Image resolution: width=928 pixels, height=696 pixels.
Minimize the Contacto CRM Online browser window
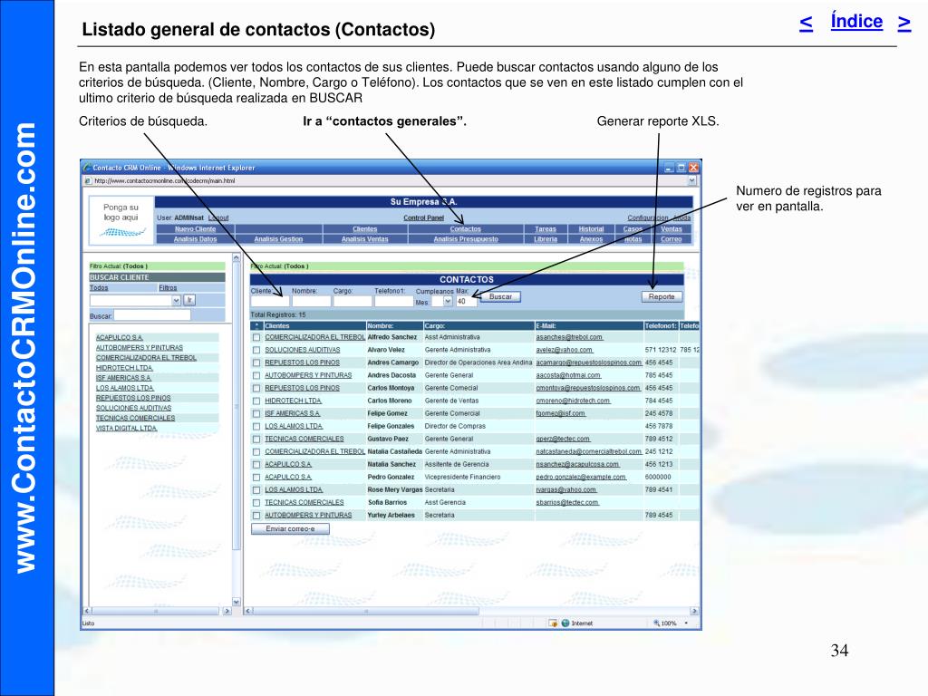(669, 168)
